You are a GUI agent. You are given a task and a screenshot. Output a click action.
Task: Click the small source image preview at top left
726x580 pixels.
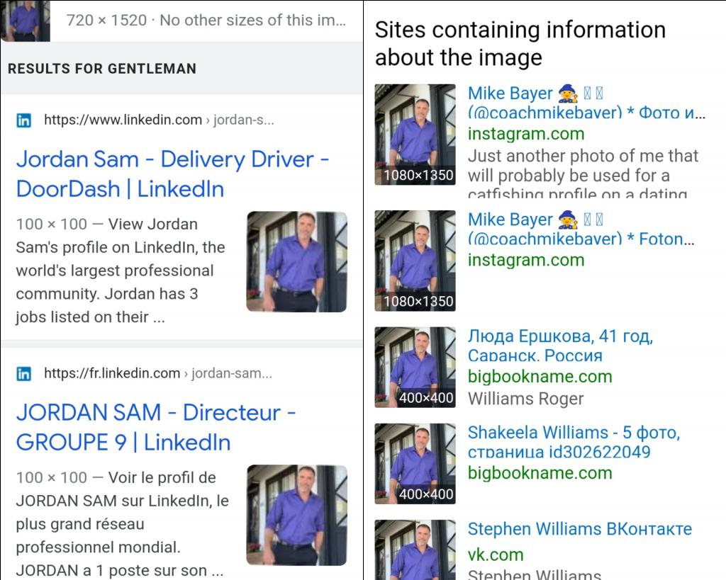(x=26, y=21)
